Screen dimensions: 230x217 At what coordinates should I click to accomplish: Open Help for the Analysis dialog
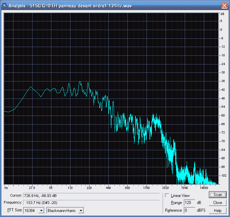coord(218,210)
